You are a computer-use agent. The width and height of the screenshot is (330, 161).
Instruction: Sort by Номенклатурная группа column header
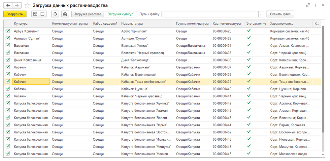pos(70,24)
